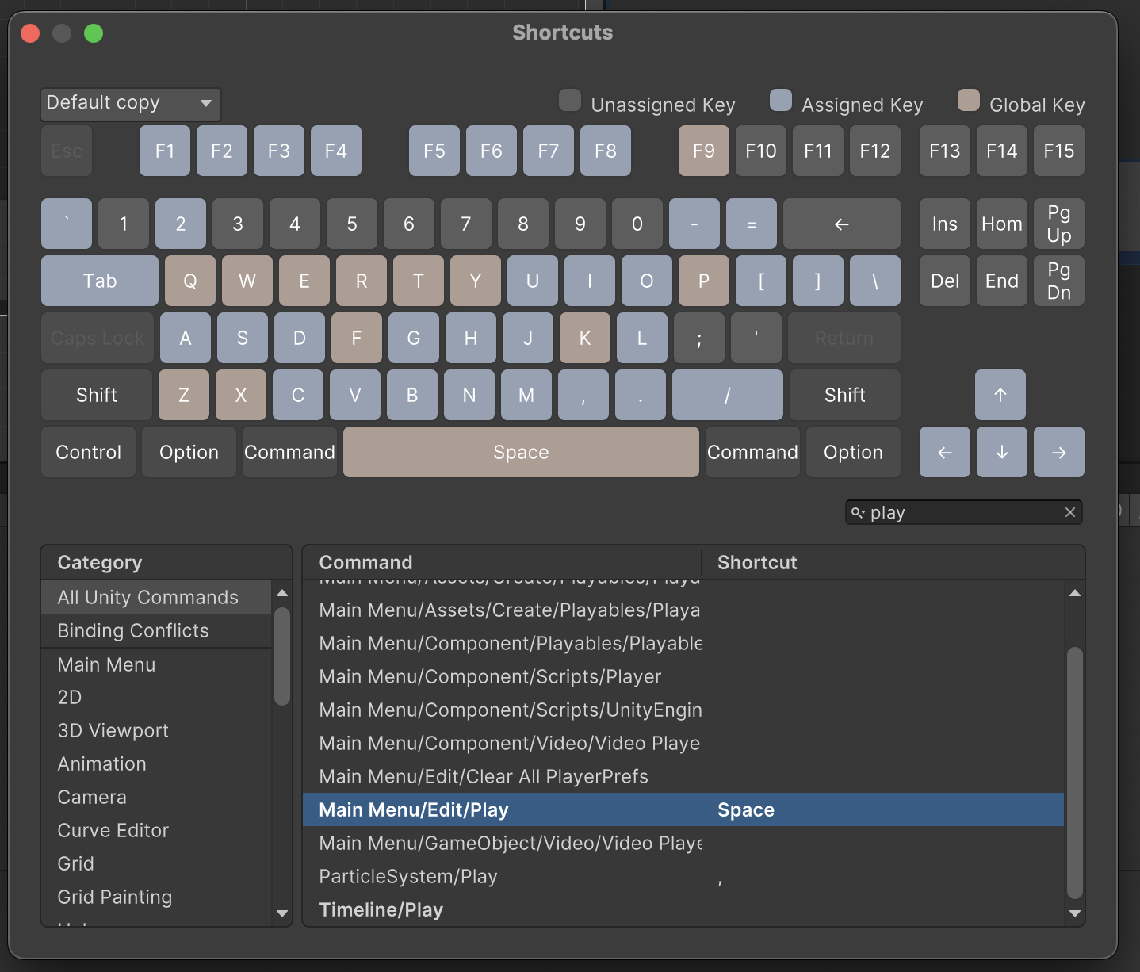Click the Del key
This screenshot has height=972, width=1140.
pyautogui.click(x=945, y=281)
